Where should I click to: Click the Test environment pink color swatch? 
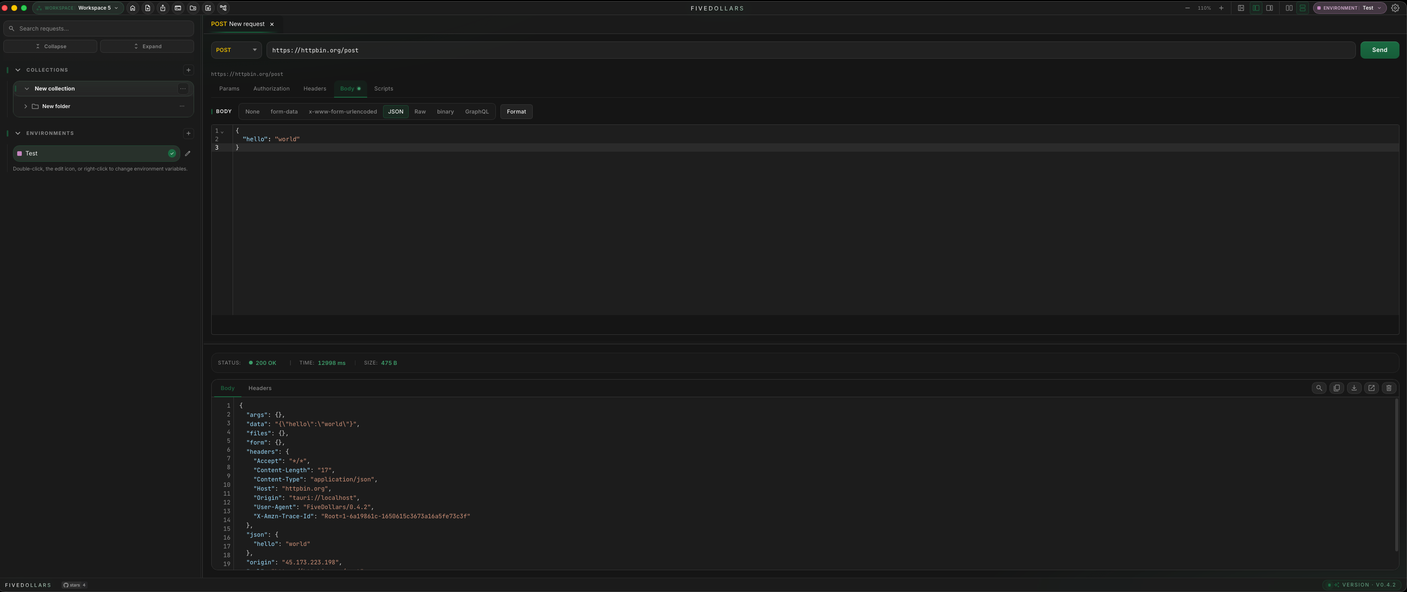(x=20, y=153)
